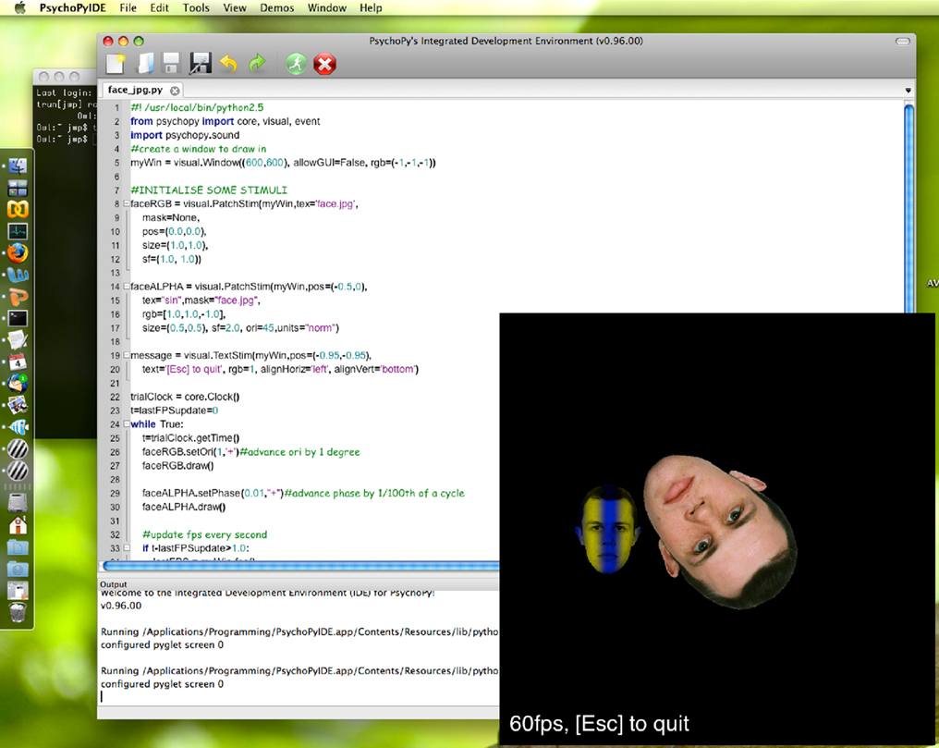Redo the edit with the green arrow
The height and width of the screenshot is (748, 939).
(x=258, y=63)
